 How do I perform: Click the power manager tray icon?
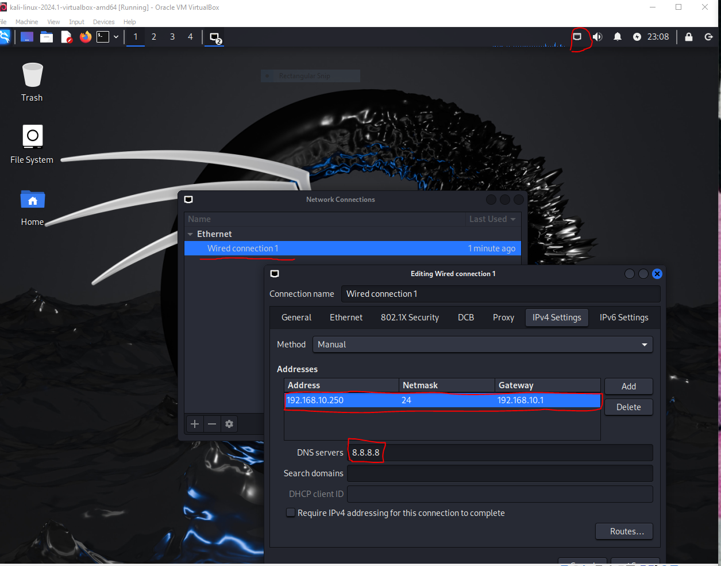[x=637, y=37]
